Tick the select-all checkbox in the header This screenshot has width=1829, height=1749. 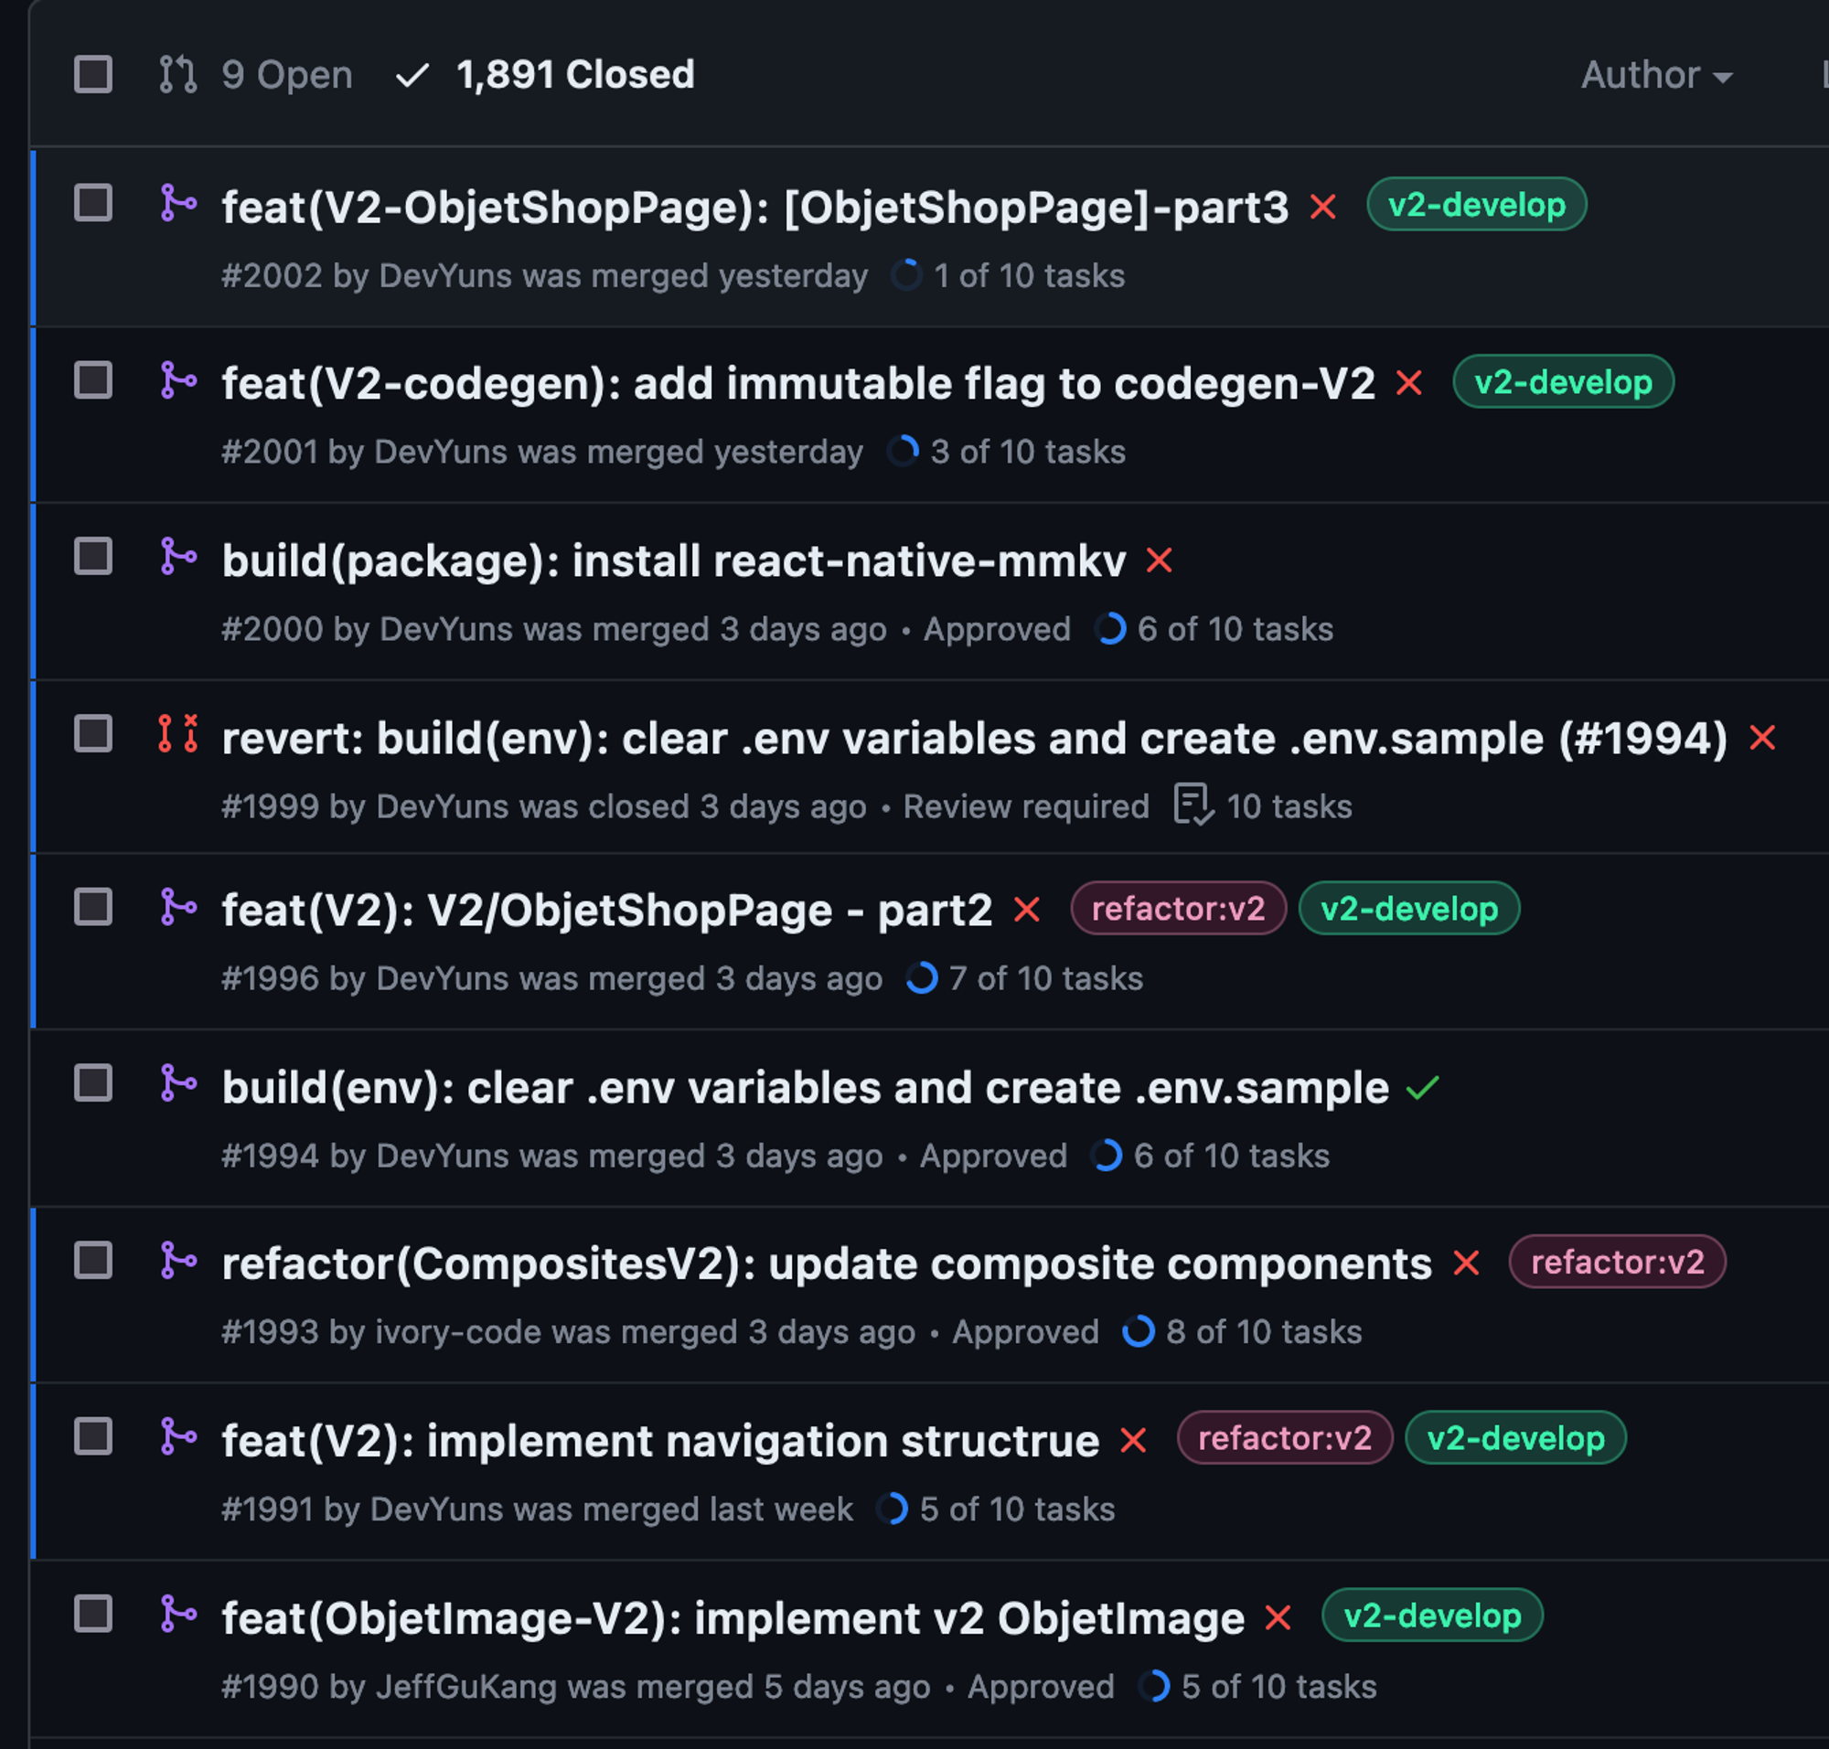93,75
